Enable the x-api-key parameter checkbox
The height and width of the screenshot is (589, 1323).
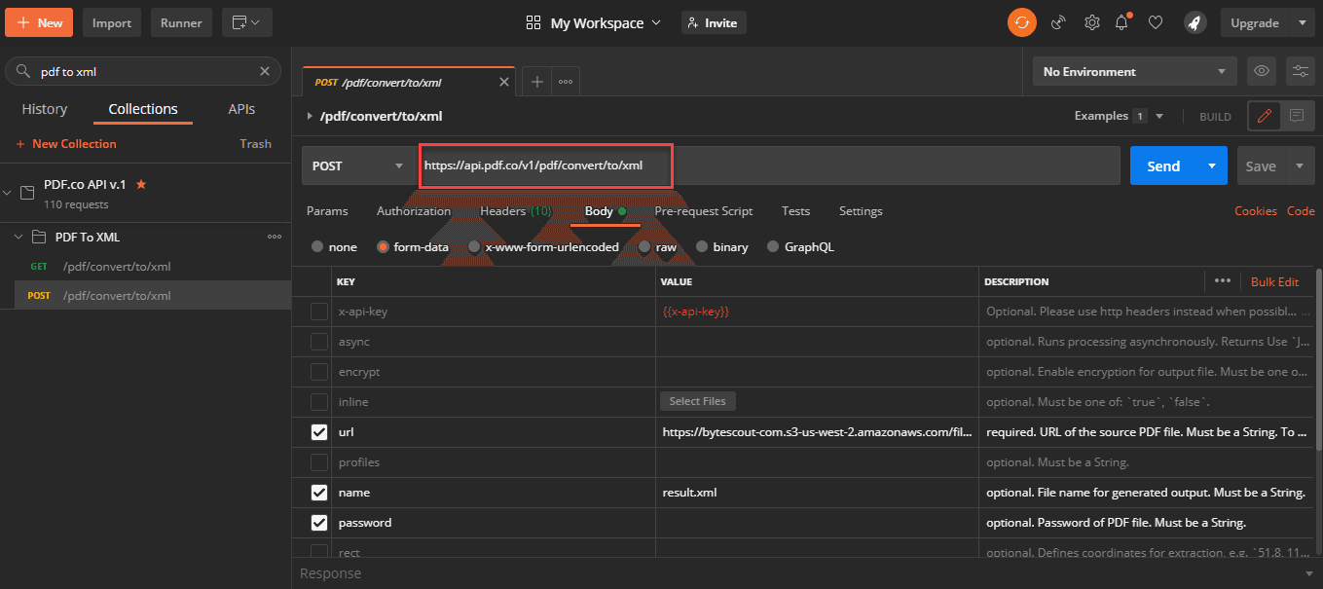point(319,312)
